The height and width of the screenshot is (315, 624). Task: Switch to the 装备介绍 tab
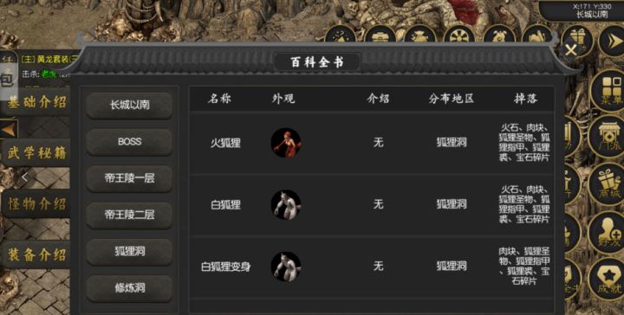(x=36, y=254)
